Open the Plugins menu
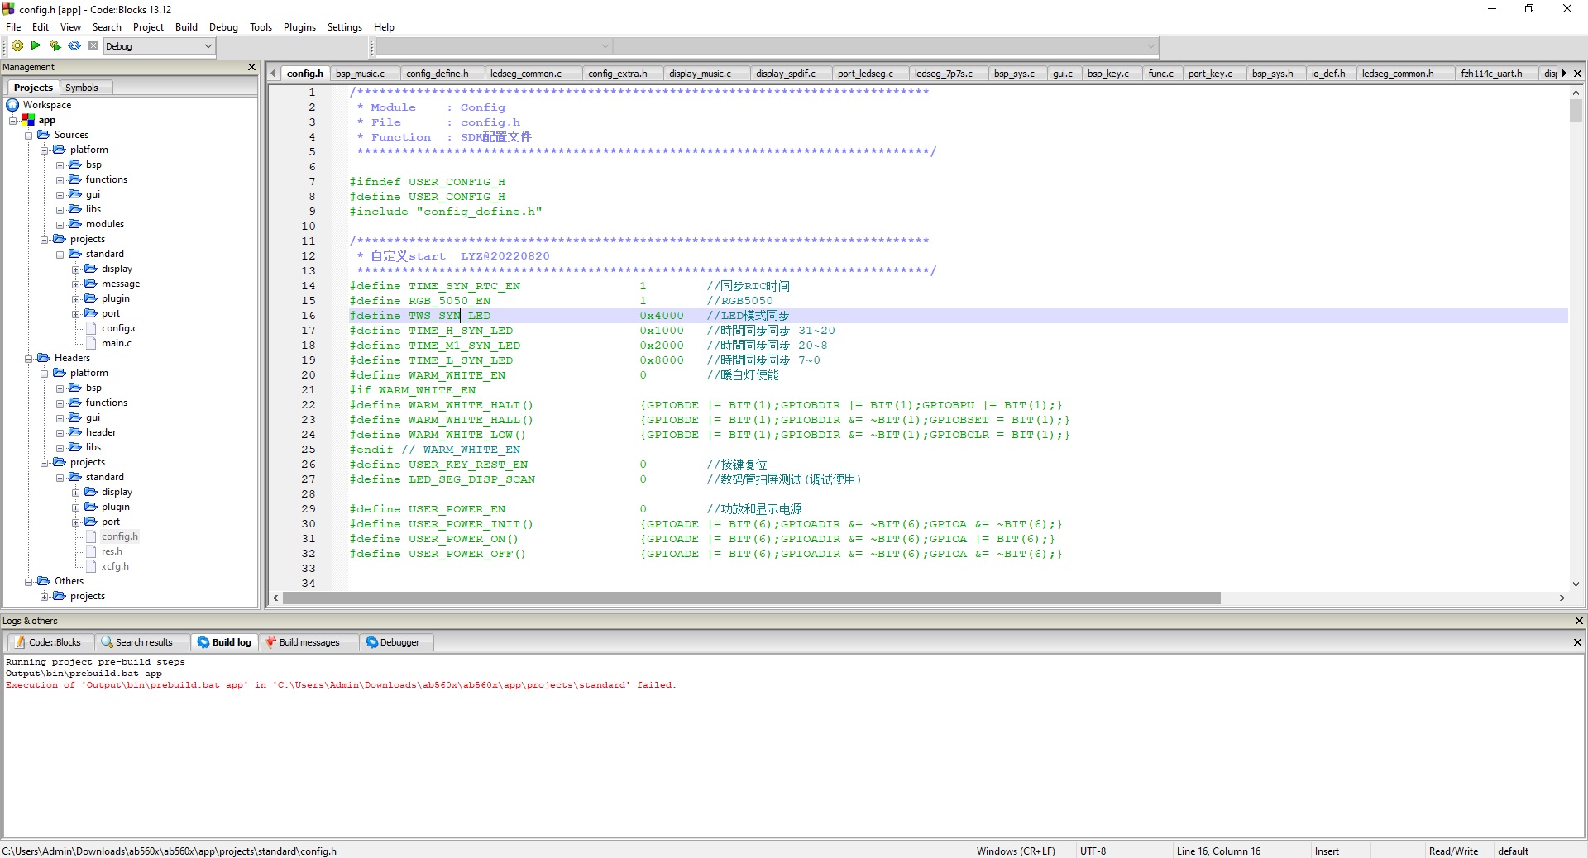This screenshot has height=858, width=1588. 299,27
